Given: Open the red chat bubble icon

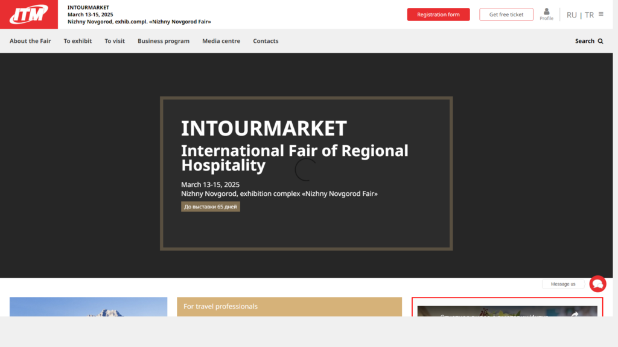Looking at the screenshot, I should (x=597, y=284).
